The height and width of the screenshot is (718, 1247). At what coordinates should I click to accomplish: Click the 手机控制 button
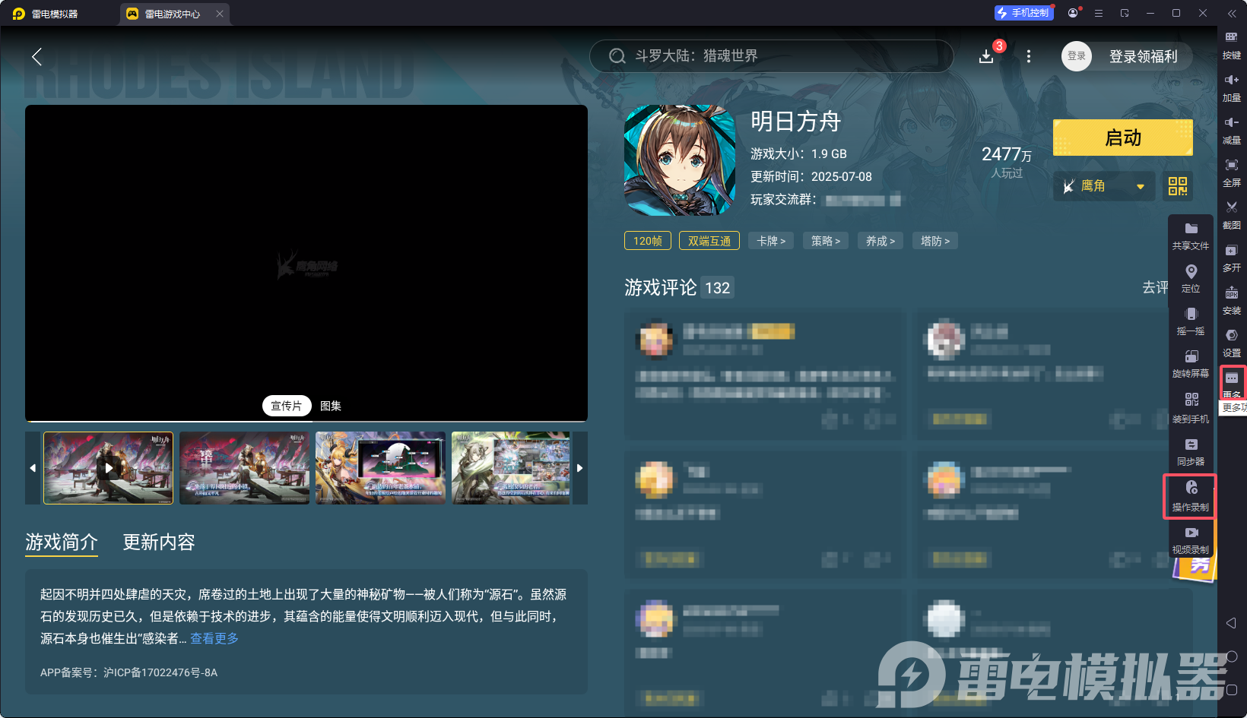tap(1024, 13)
